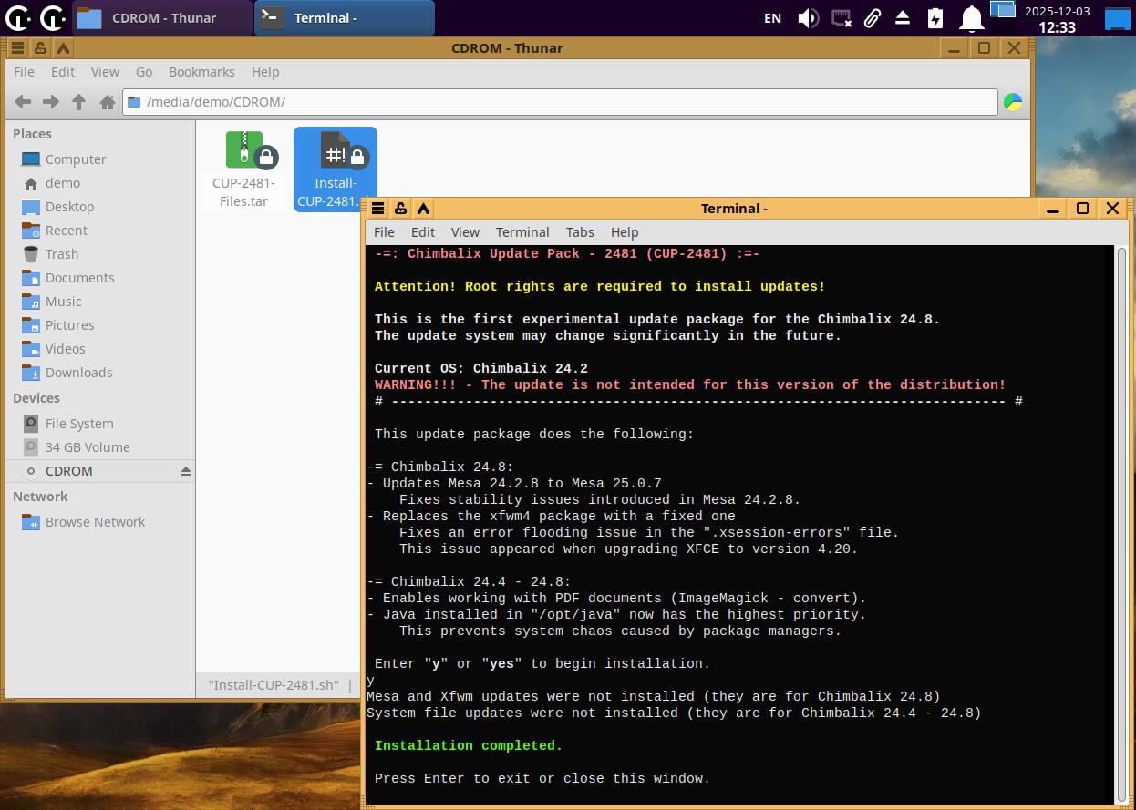This screenshot has width=1136, height=810.
Task: Go to the parent folder with the up arrow
Action: [x=79, y=102]
